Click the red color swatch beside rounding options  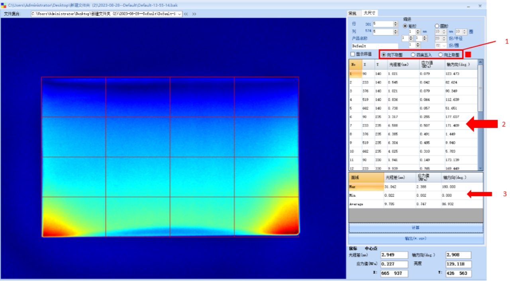pyautogui.click(x=468, y=54)
